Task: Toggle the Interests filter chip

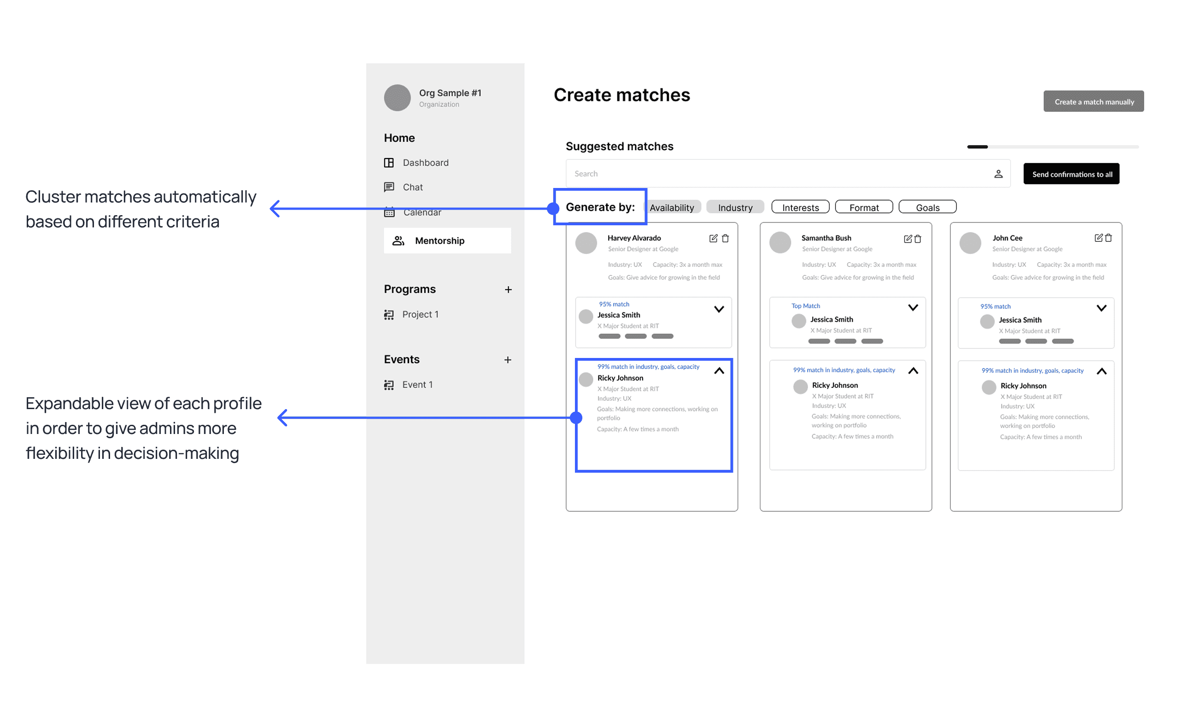Action: pos(800,207)
